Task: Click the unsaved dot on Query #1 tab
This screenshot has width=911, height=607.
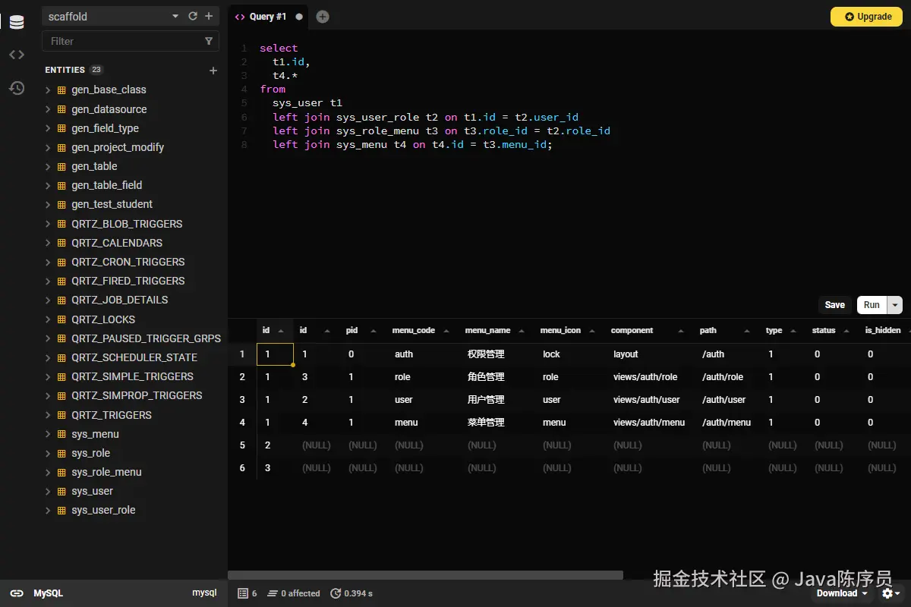Action: pos(298,17)
